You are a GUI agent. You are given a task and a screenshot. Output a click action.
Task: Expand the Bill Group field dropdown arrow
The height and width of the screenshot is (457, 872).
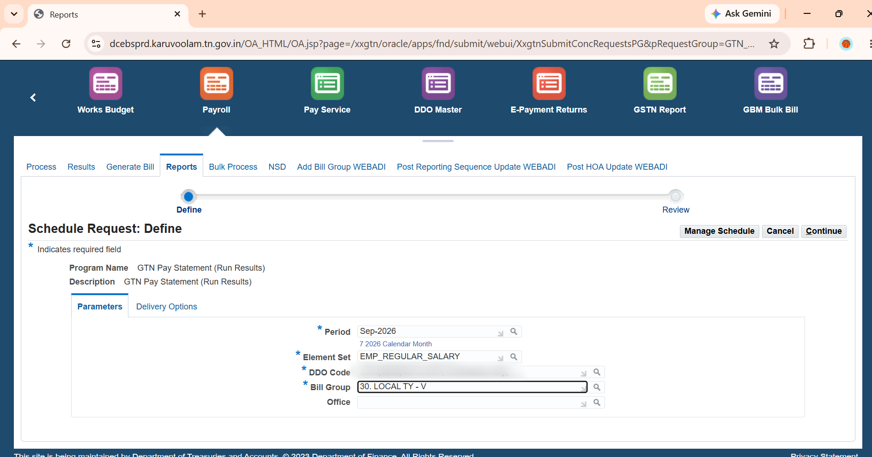click(x=583, y=389)
